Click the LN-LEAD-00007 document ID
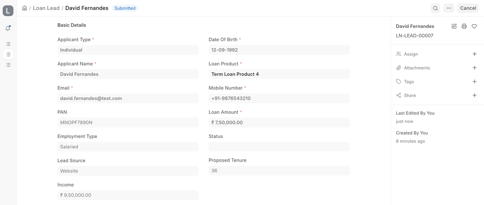Viewport: 484px width, 205px height. point(415,36)
